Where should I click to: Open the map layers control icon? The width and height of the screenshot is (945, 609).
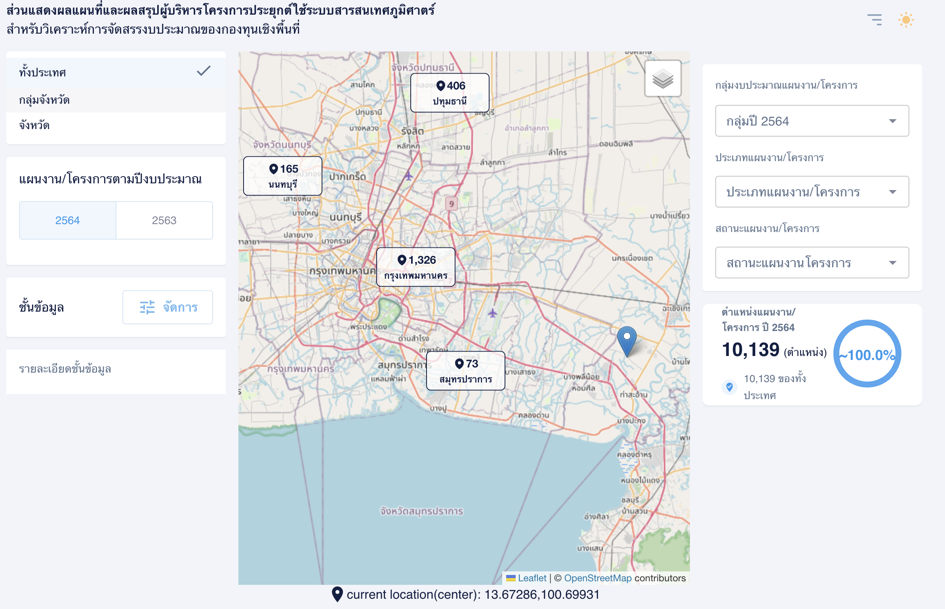click(663, 78)
